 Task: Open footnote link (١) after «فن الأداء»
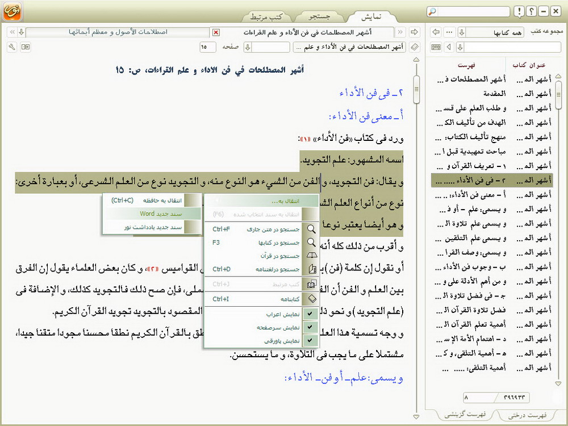click(x=304, y=139)
